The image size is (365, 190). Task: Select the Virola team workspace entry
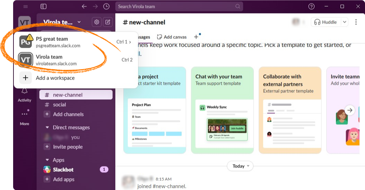76,60
